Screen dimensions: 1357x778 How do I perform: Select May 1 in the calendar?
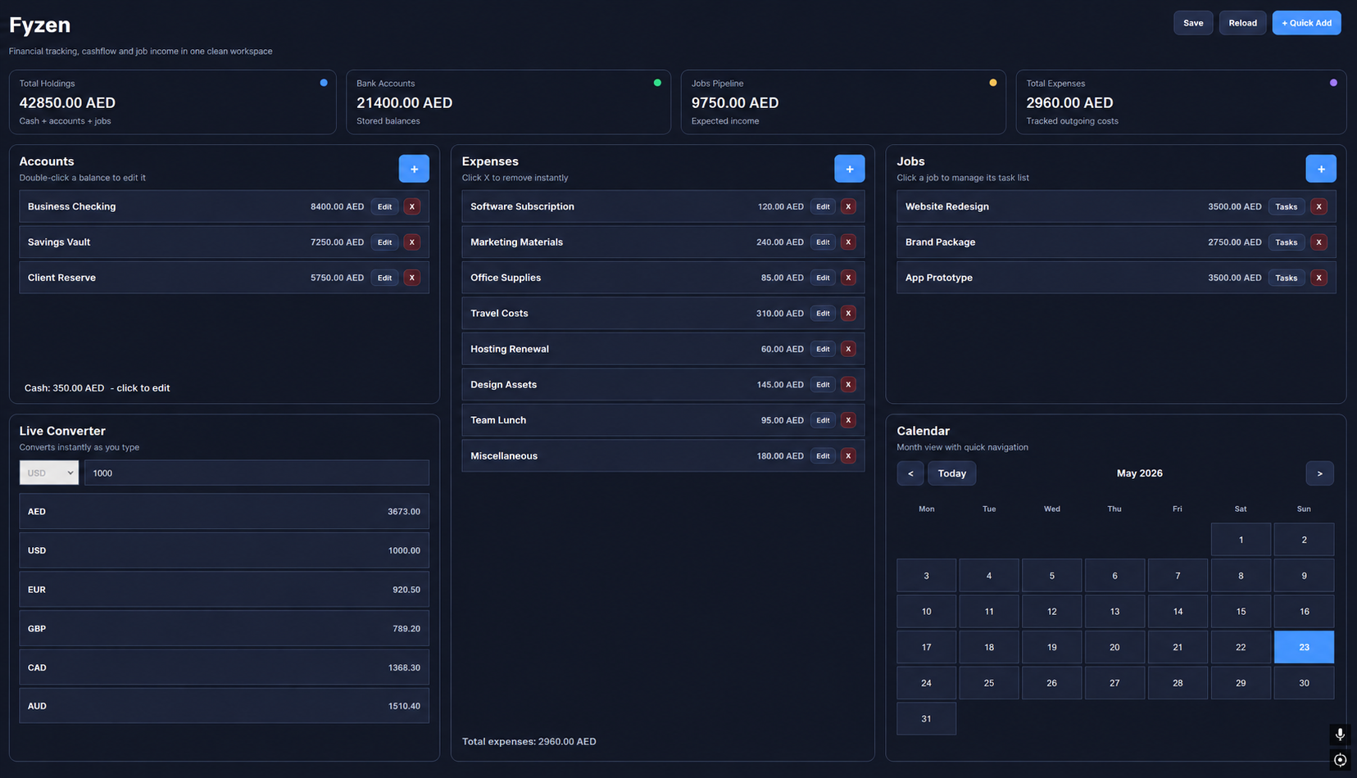pos(1241,540)
